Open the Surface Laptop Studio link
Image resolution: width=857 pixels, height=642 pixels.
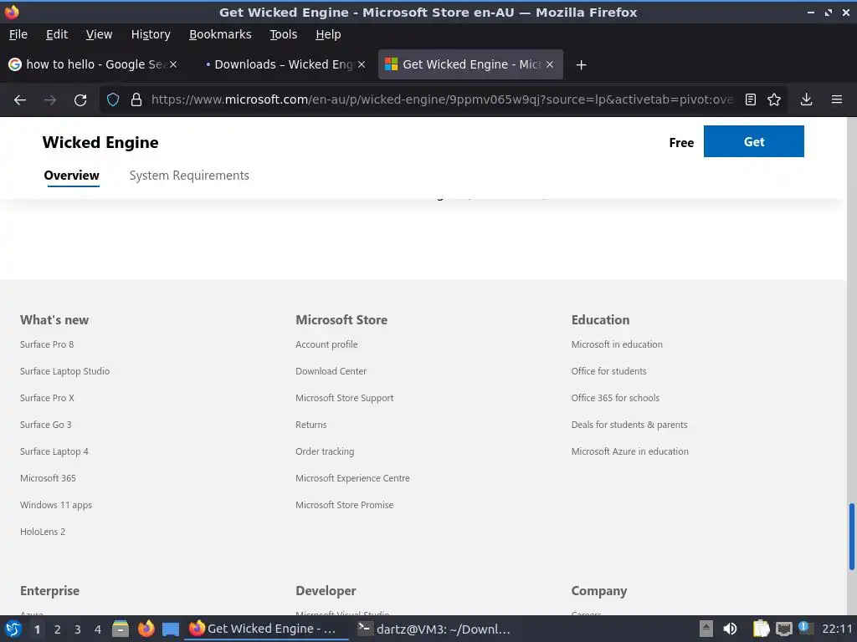pos(65,371)
